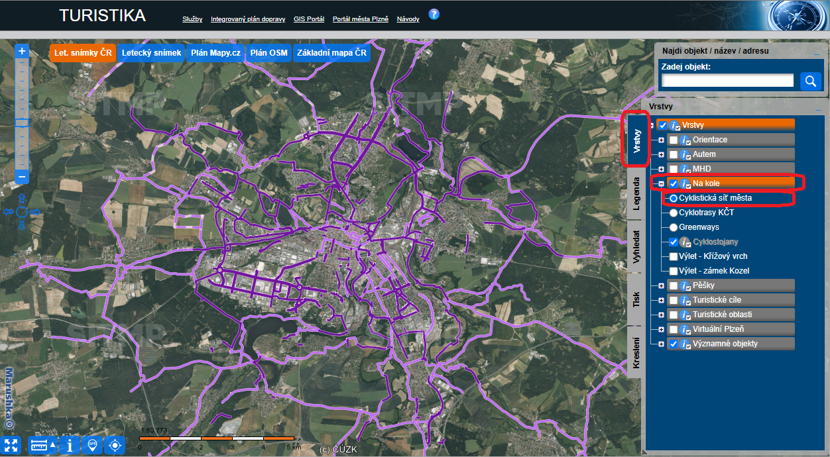The image size is (830, 457).
Task: Activate the info identify tool
Action: click(70, 445)
